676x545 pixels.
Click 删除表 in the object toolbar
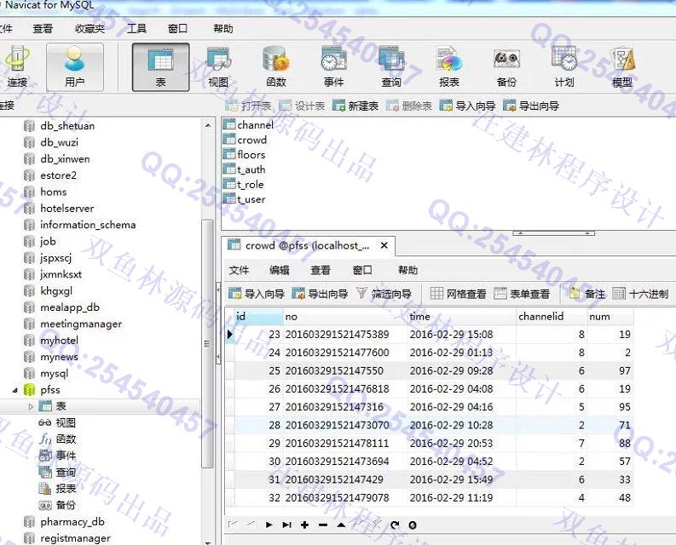tap(408, 106)
